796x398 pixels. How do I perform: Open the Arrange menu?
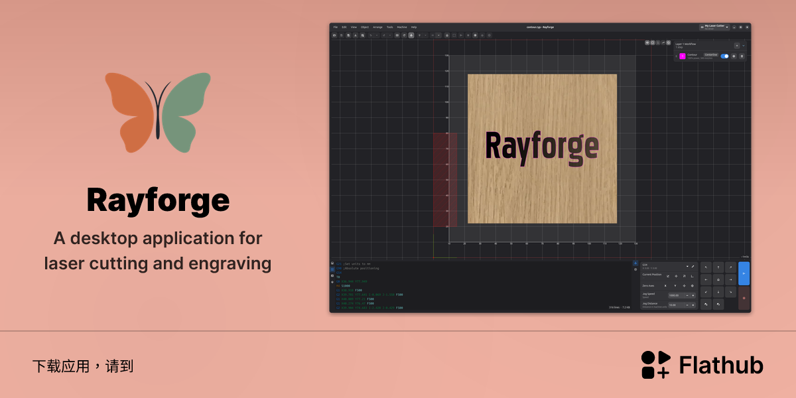point(377,27)
